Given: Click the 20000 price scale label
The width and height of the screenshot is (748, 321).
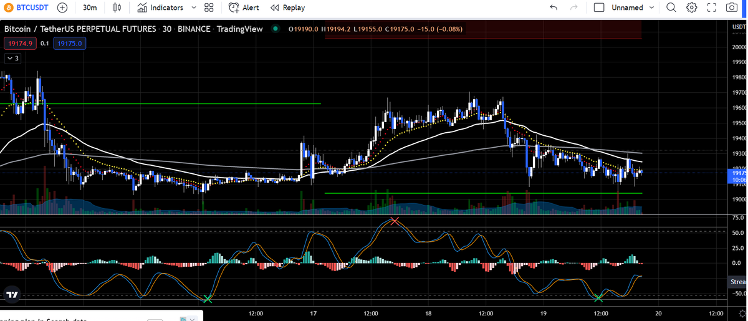Looking at the screenshot, I should click(x=738, y=47).
